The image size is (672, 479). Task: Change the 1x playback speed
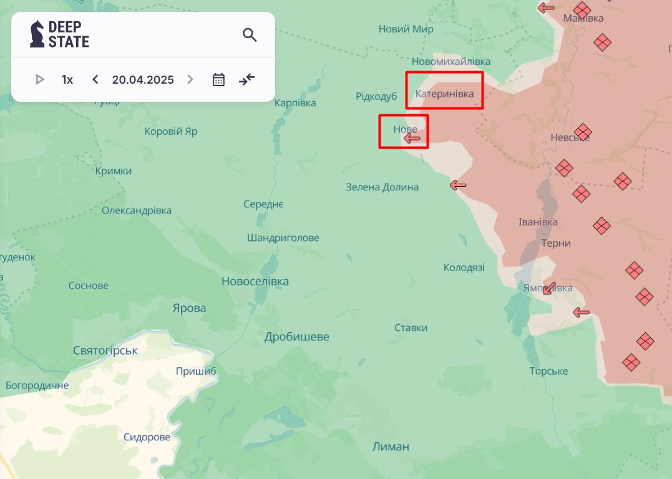[67, 79]
